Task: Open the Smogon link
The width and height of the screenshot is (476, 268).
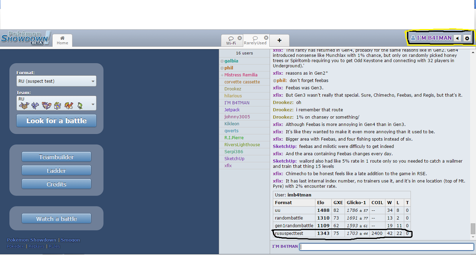Action: (70, 240)
